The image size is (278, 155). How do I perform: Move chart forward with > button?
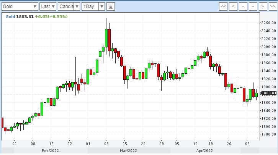click(x=263, y=6)
